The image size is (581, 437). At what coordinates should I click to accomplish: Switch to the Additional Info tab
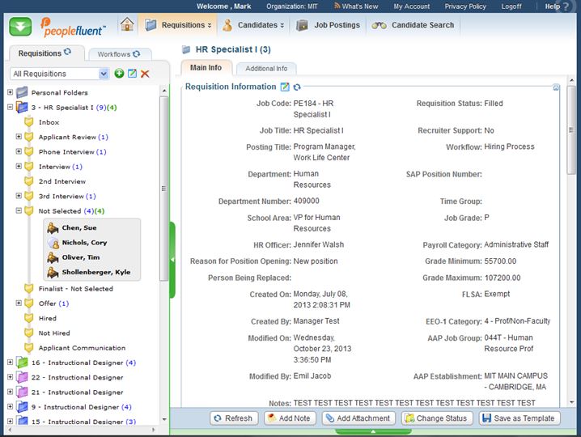(266, 69)
